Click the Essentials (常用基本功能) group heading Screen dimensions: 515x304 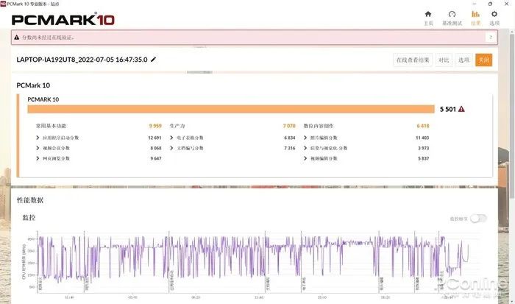pyautogui.click(x=51, y=126)
